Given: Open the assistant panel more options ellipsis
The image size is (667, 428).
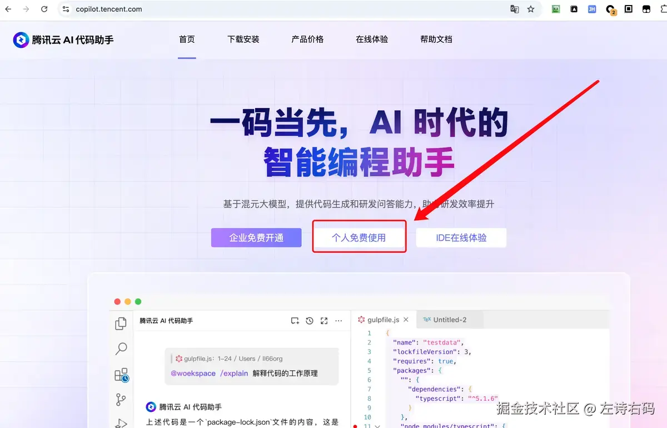Looking at the screenshot, I should 339,321.
